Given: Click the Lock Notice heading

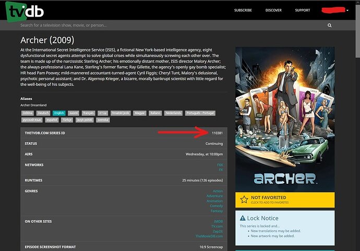Looking at the screenshot, I should click(262, 218).
